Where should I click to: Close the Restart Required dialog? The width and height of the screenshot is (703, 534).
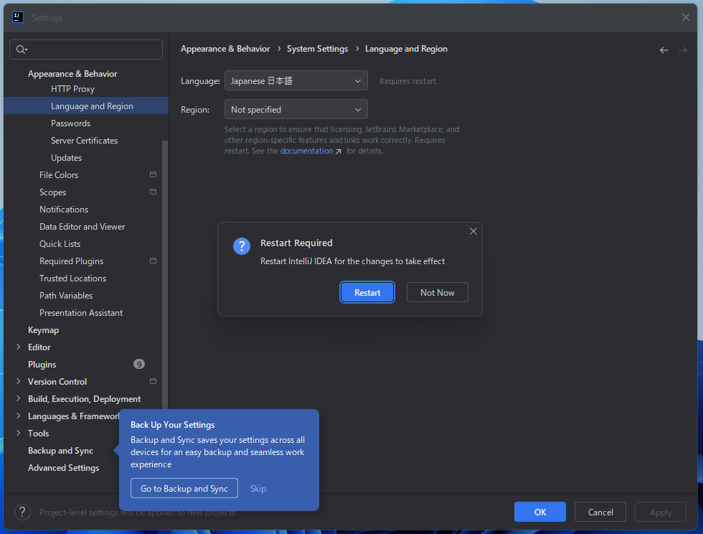click(473, 231)
